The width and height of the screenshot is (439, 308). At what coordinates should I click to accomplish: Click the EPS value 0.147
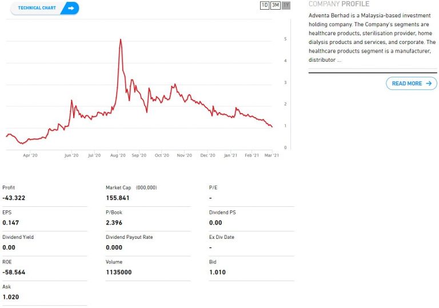coord(10,223)
